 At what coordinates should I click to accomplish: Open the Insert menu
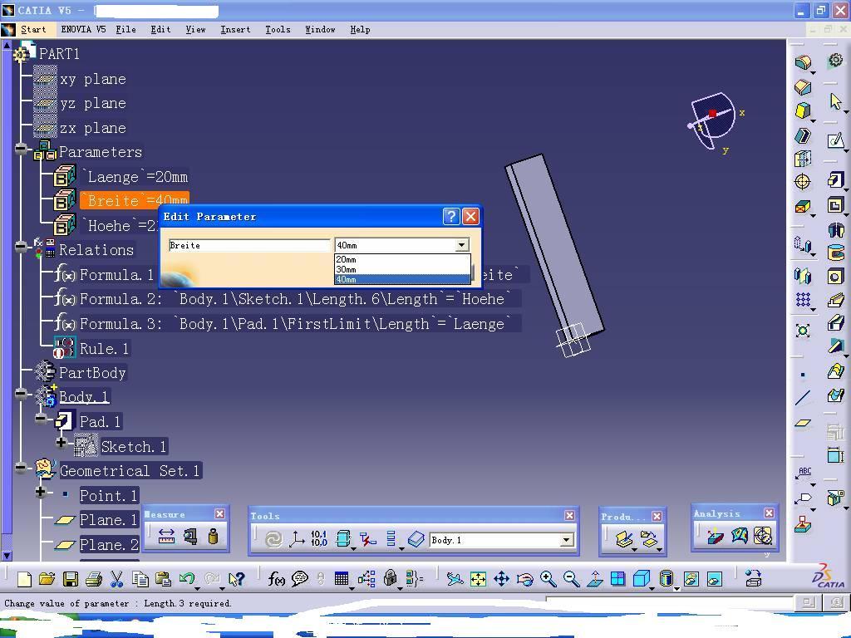pos(235,29)
